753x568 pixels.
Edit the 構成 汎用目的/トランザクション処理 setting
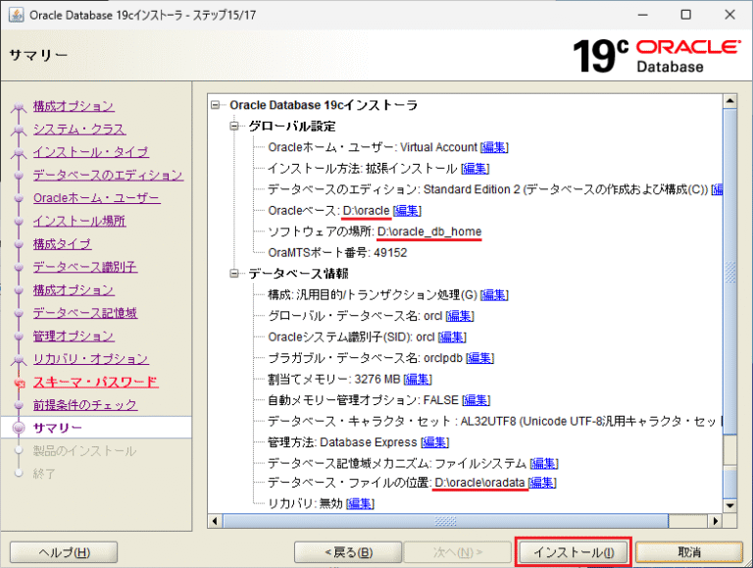pos(494,294)
